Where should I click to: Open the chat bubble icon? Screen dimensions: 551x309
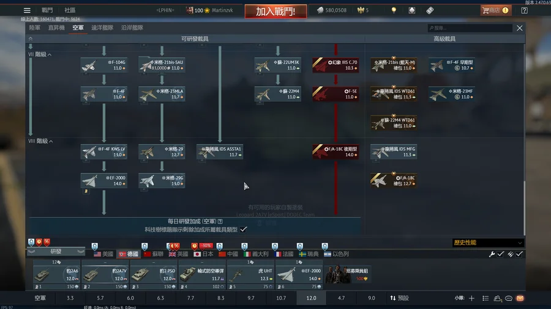(x=509, y=298)
